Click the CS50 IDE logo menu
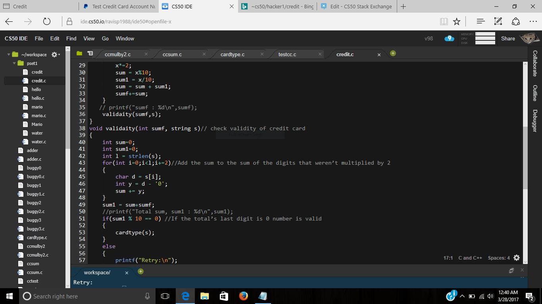Viewport: 542px width, 304px height. pos(16,38)
